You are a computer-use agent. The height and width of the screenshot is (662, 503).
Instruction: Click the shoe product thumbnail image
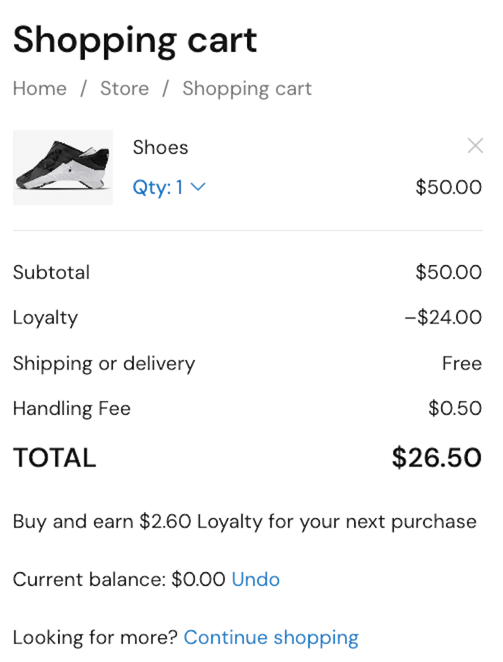(x=63, y=167)
